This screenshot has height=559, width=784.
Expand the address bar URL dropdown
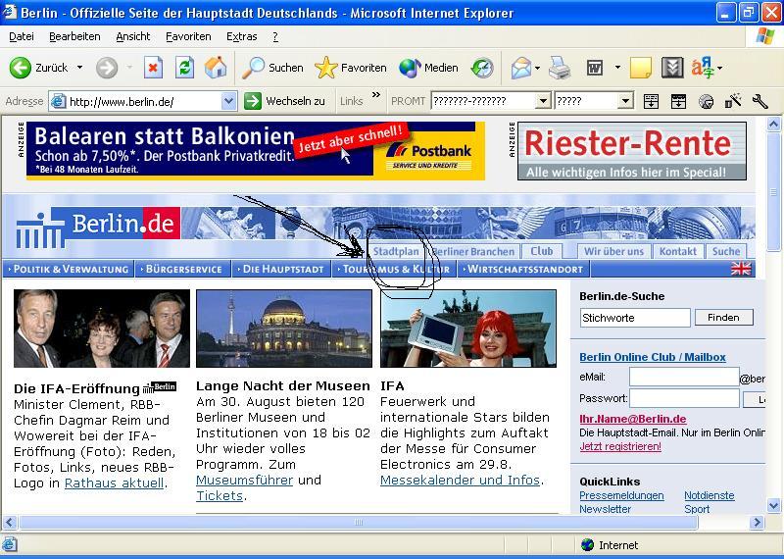click(228, 101)
